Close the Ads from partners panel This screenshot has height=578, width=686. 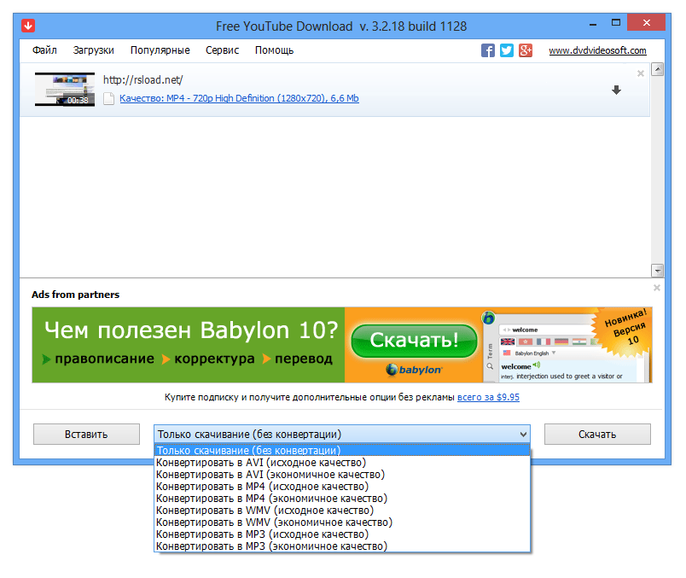(x=657, y=288)
